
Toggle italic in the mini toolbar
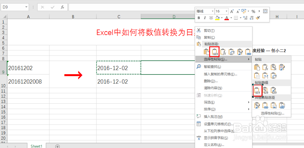(x=205, y=18)
